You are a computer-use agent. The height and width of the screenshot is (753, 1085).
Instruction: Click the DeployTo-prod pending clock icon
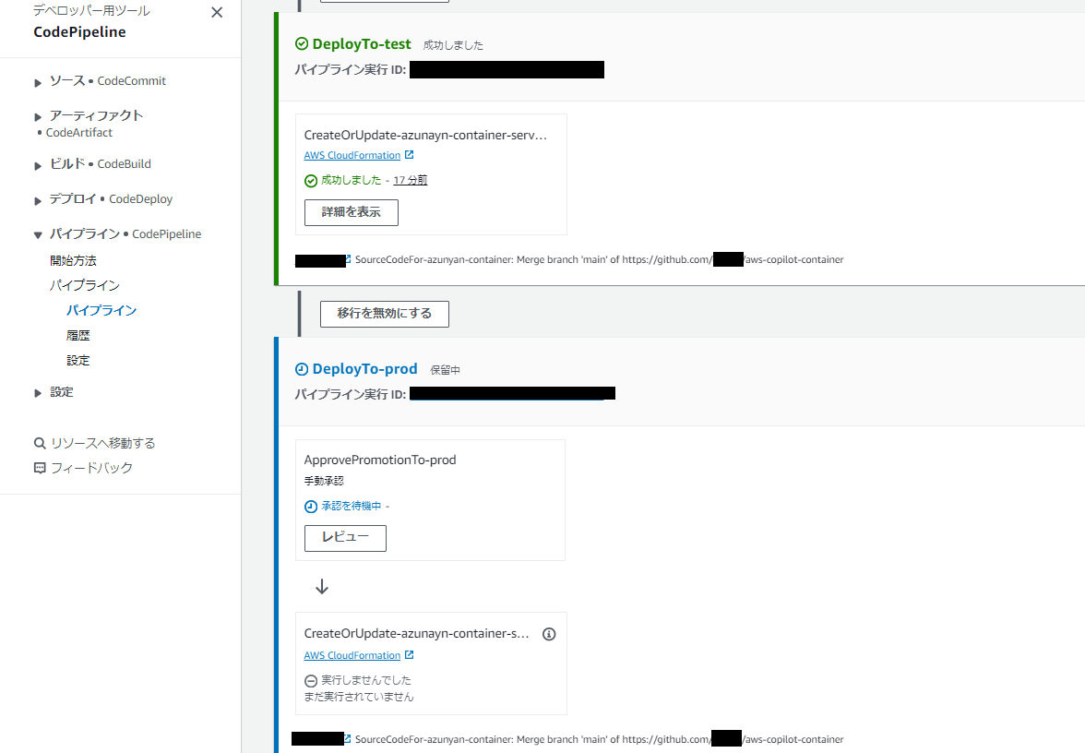(x=302, y=369)
